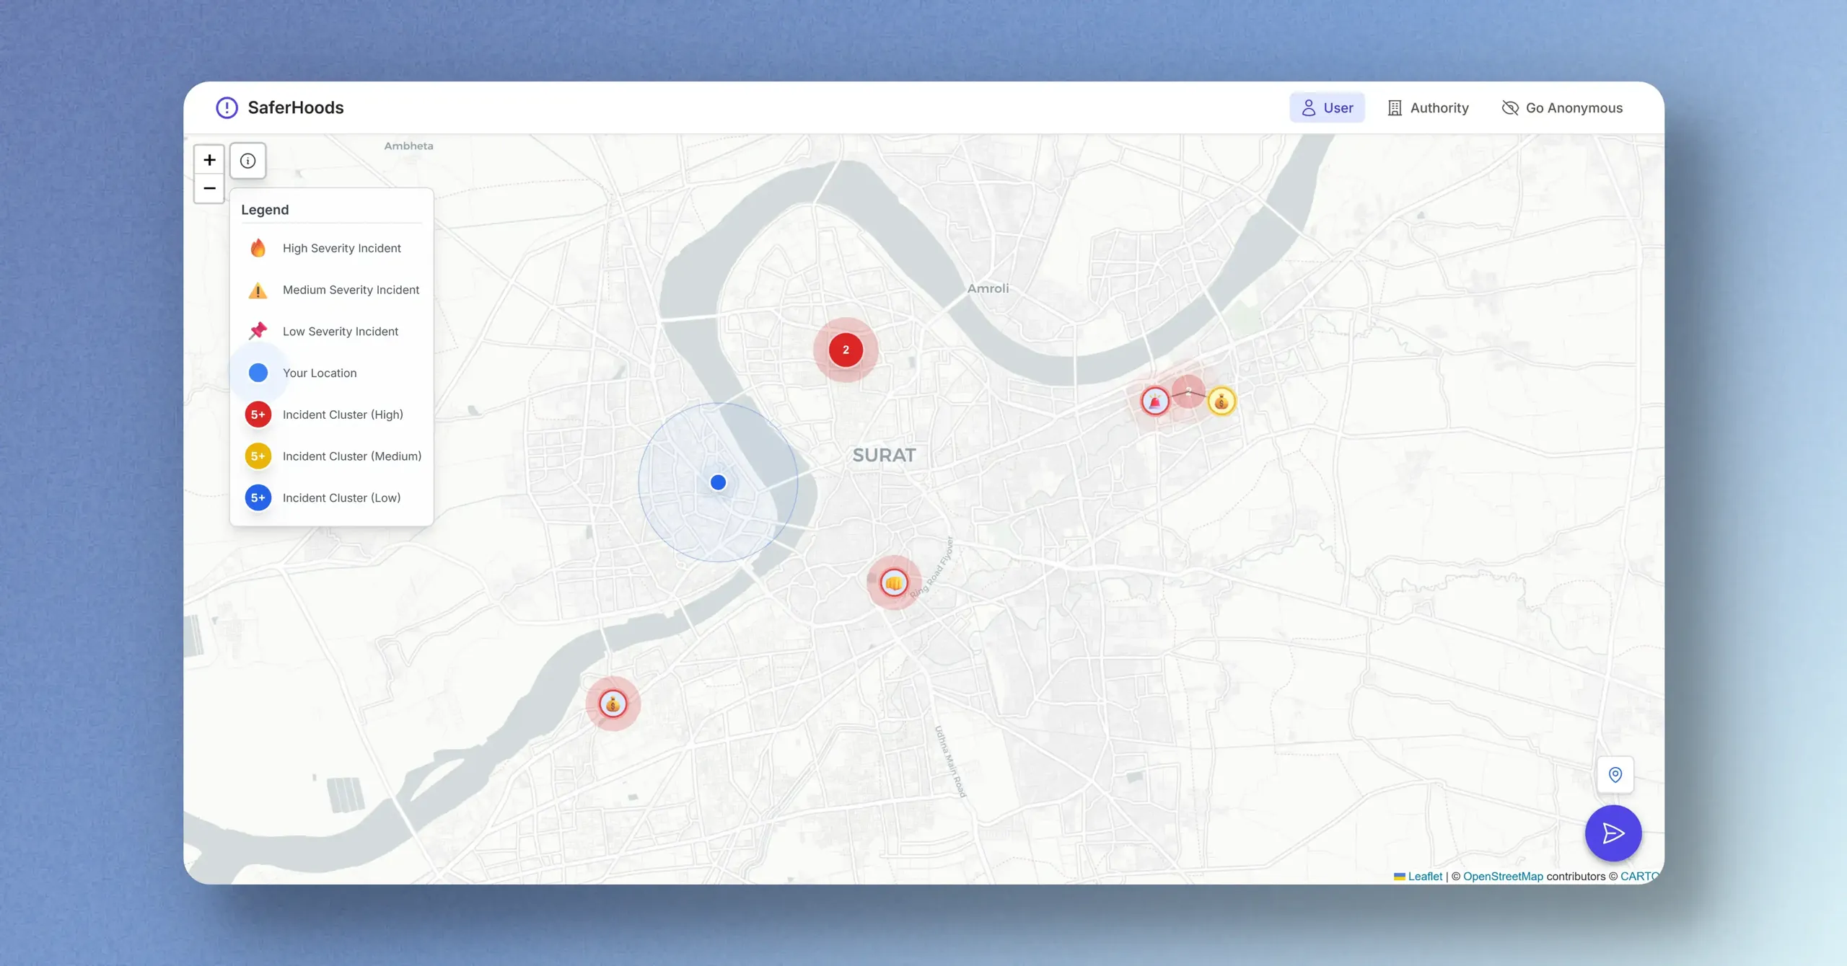
Task: Expand the red cluster marker labeled 2
Action: pyautogui.click(x=846, y=350)
